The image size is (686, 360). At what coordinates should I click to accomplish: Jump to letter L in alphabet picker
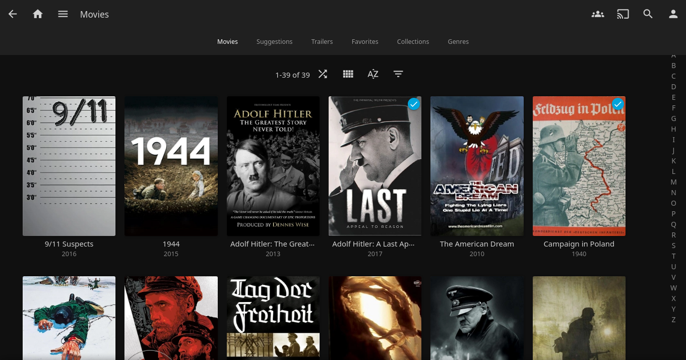point(673,171)
